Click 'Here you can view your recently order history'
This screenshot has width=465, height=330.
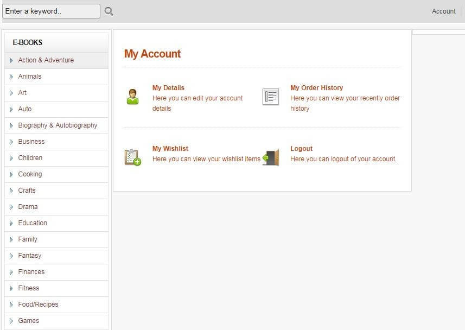pos(345,103)
